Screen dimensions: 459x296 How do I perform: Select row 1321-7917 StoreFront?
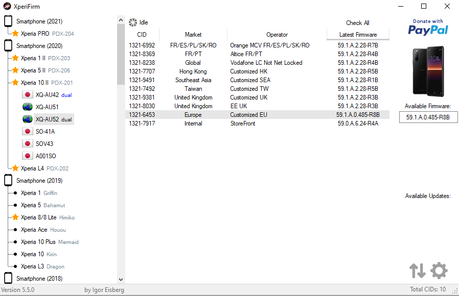coord(258,124)
